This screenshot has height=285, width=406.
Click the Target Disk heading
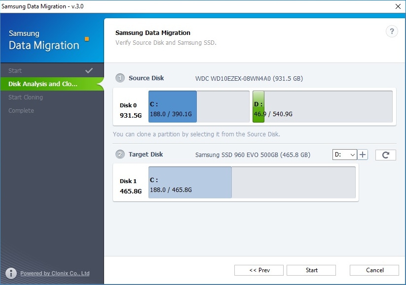click(146, 154)
